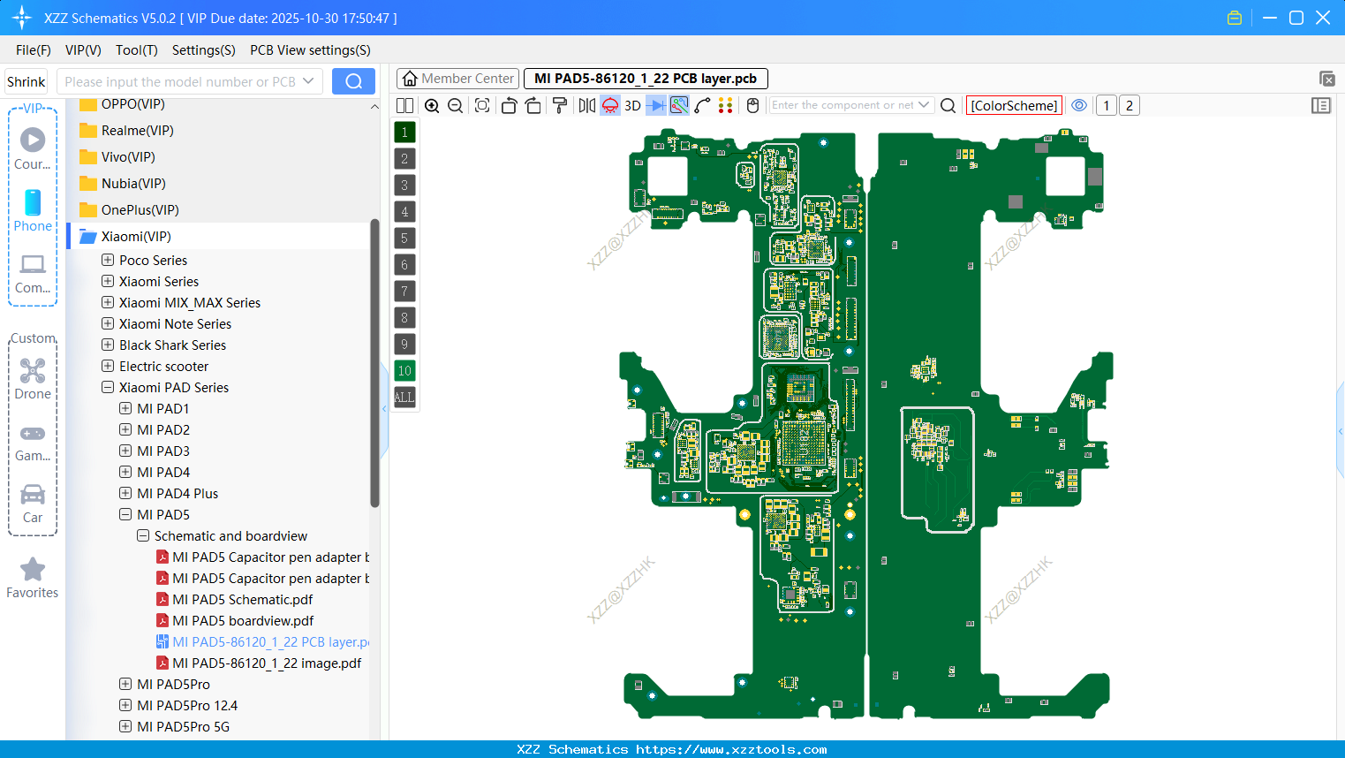
Task: Open the PCB View settings(S) menu
Action: (x=310, y=50)
